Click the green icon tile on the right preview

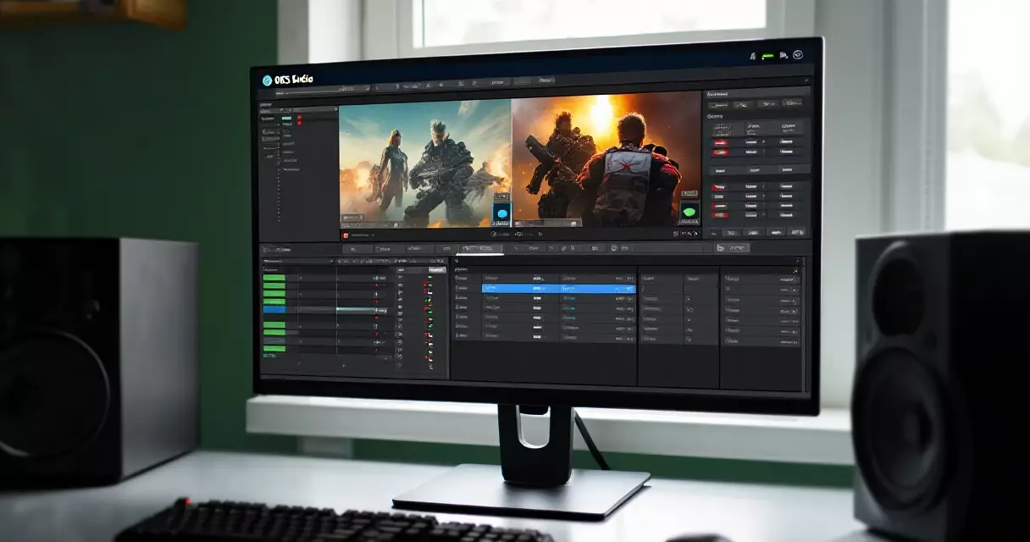pos(689,212)
